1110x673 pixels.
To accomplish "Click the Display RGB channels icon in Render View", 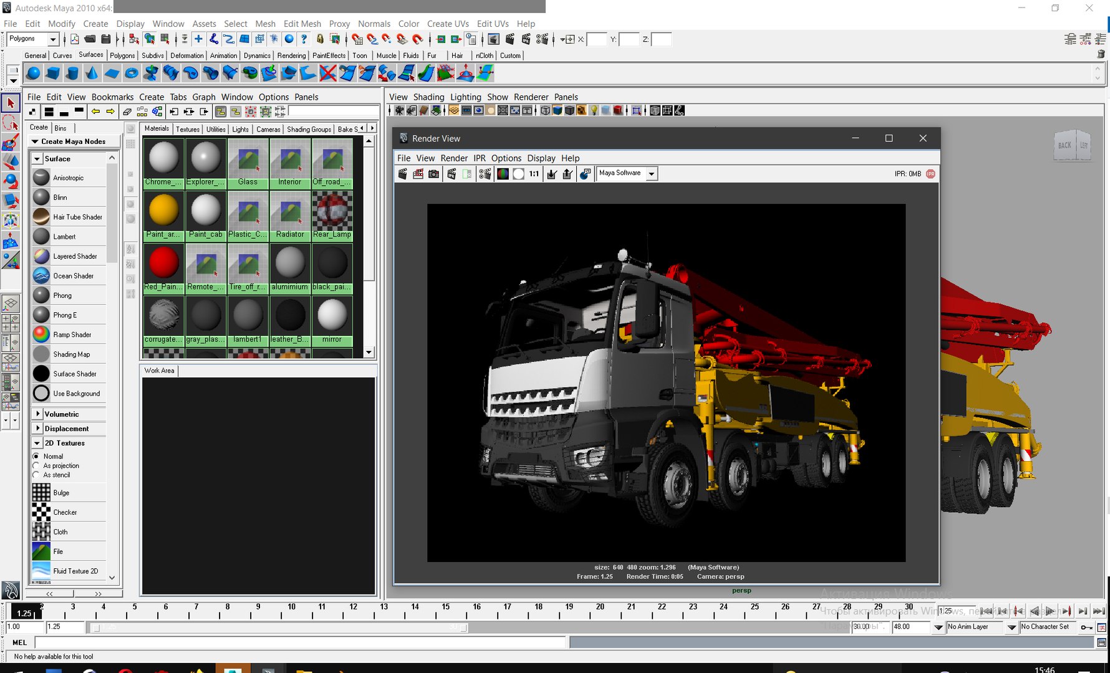I will (x=503, y=174).
